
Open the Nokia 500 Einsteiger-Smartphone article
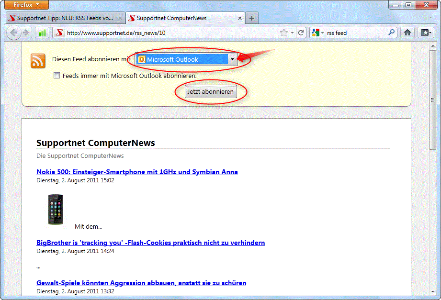(137, 172)
